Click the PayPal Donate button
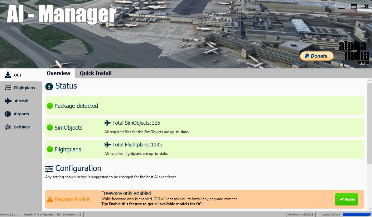372x217 pixels. point(317,56)
